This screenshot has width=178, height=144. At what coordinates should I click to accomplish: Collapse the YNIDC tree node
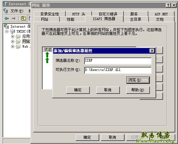point(7,31)
